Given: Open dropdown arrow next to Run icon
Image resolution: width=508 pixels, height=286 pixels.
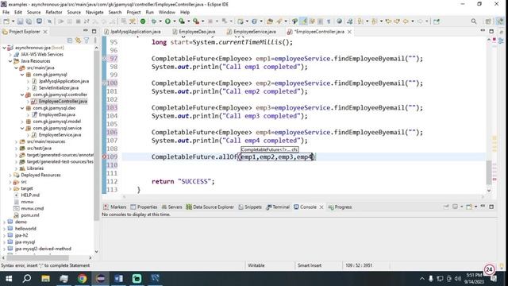Looking at the screenshot, I should coord(175,21).
